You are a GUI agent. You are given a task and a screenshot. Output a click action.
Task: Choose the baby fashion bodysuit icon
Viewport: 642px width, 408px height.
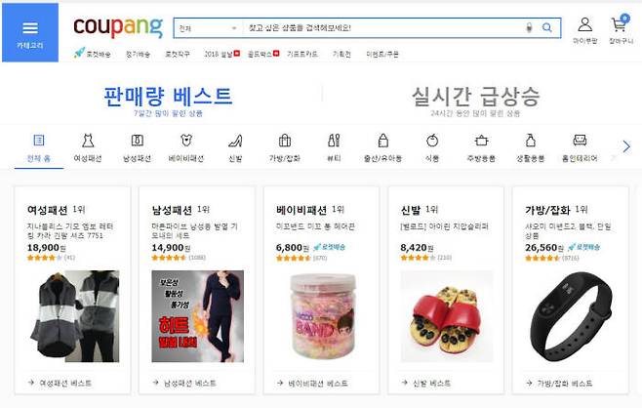186,141
